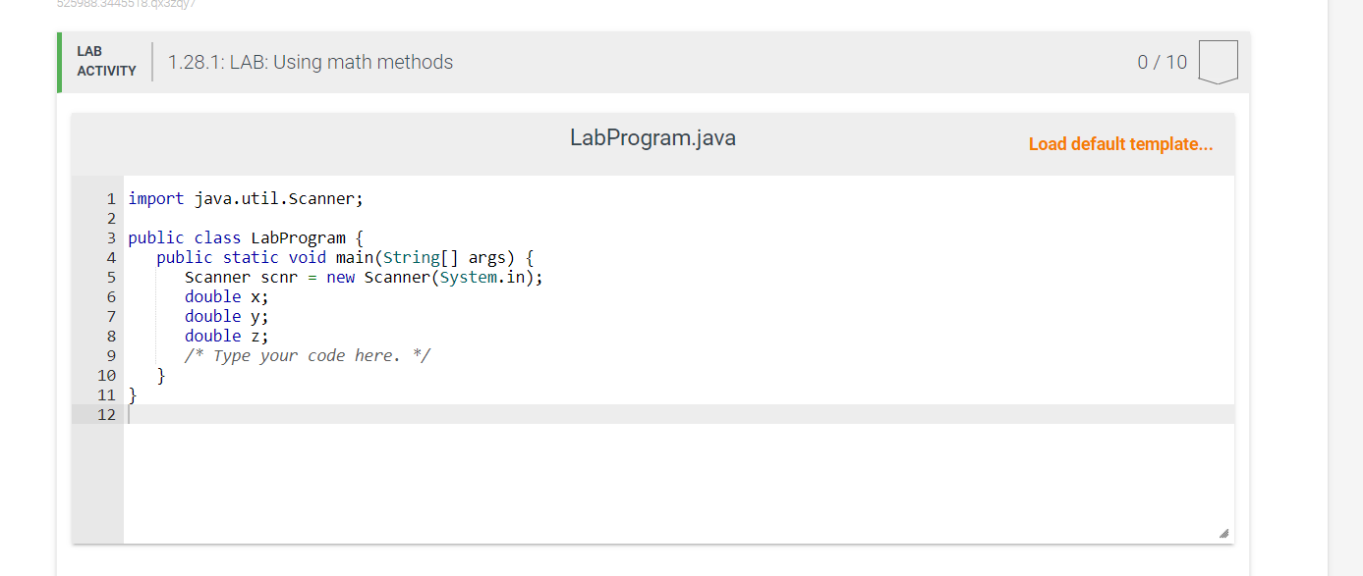Click Load default template link

click(x=1120, y=144)
